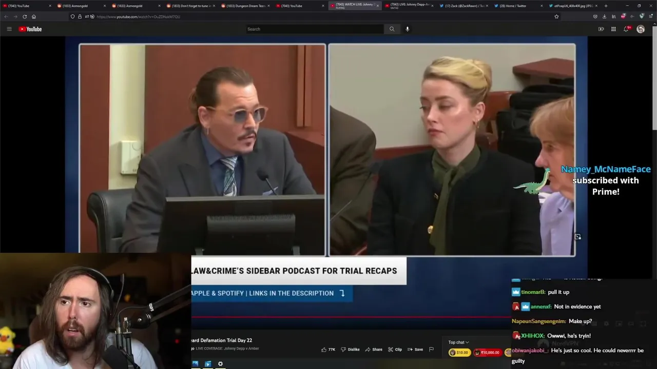Click the Dislike button under the video
Screen dimensions: 657x369
tap(350, 350)
